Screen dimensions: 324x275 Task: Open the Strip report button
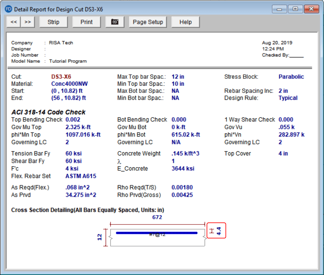tap(53, 22)
